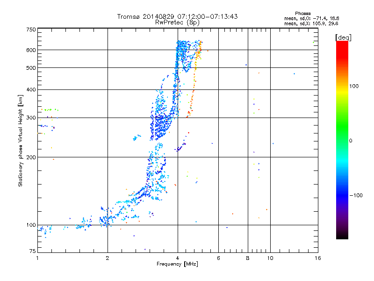Select the 'mean, sd,X: 105.9, 29.6' line

311,23
